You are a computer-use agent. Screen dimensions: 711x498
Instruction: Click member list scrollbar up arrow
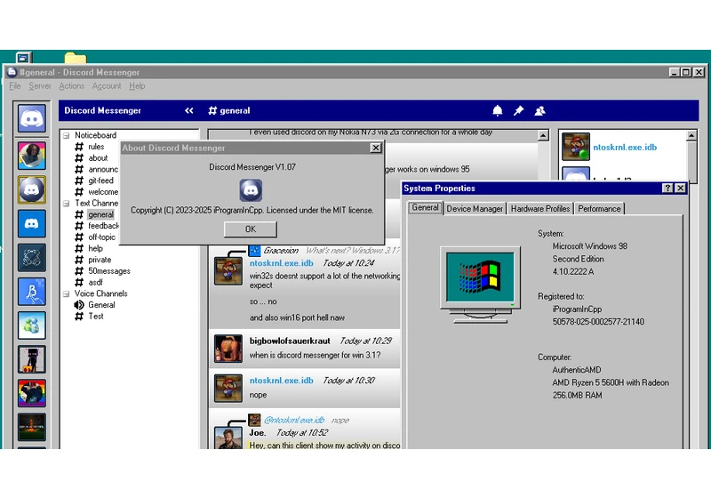point(691,135)
